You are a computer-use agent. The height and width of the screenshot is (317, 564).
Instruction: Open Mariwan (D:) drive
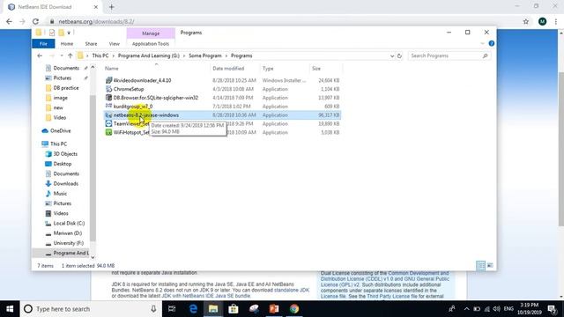point(68,233)
